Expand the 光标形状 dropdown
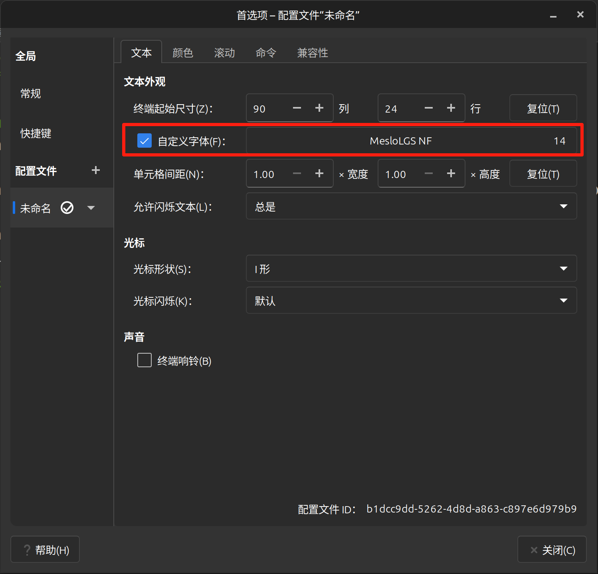 click(411, 269)
